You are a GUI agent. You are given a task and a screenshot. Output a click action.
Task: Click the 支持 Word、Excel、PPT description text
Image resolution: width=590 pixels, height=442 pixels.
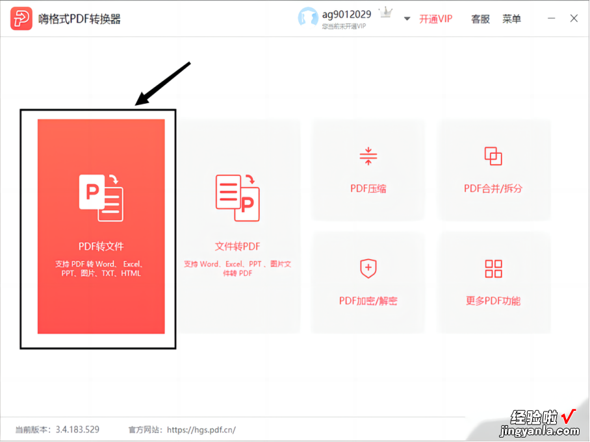(x=237, y=268)
